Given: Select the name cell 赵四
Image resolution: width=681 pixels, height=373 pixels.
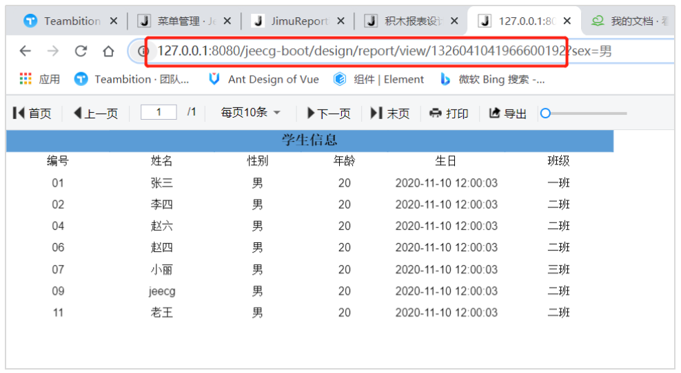Looking at the screenshot, I should point(161,247).
